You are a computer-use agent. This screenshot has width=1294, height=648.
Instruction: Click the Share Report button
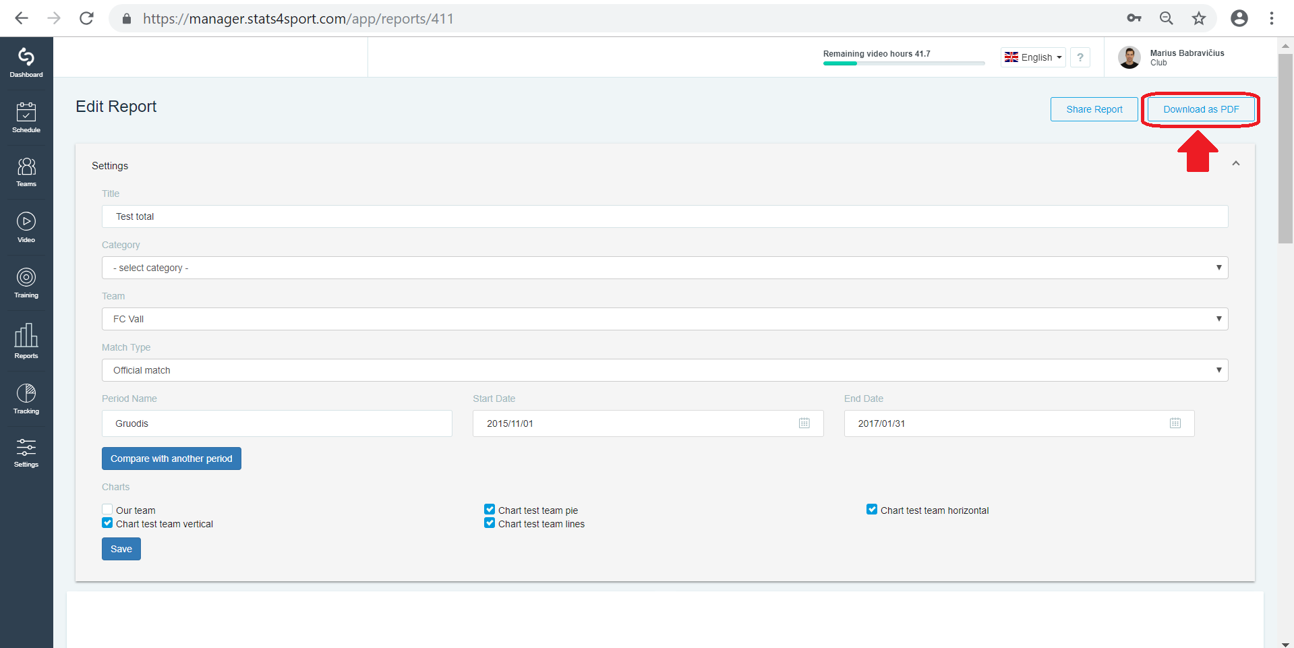pyautogui.click(x=1094, y=109)
